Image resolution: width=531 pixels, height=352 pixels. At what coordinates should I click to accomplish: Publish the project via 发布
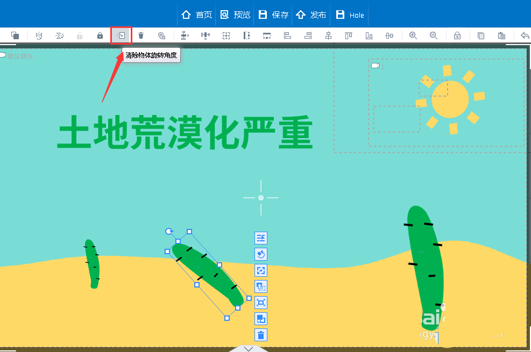coord(311,15)
